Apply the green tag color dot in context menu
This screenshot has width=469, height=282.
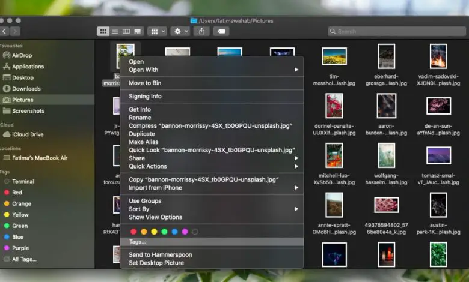pos(164,232)
